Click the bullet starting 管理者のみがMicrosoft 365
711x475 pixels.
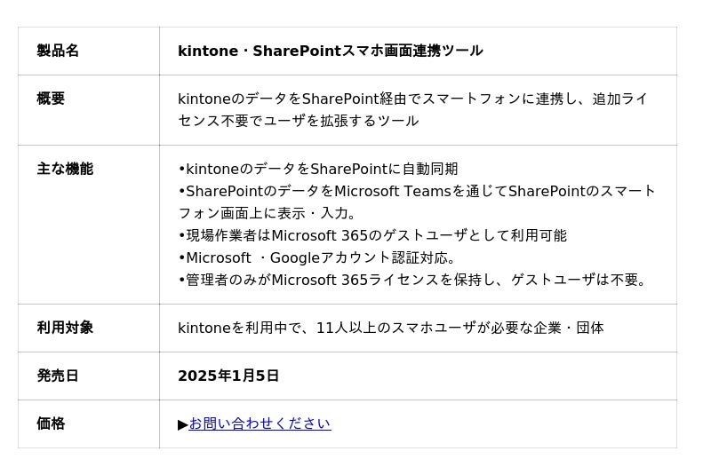pyautogui.click(x=413, y=281)
